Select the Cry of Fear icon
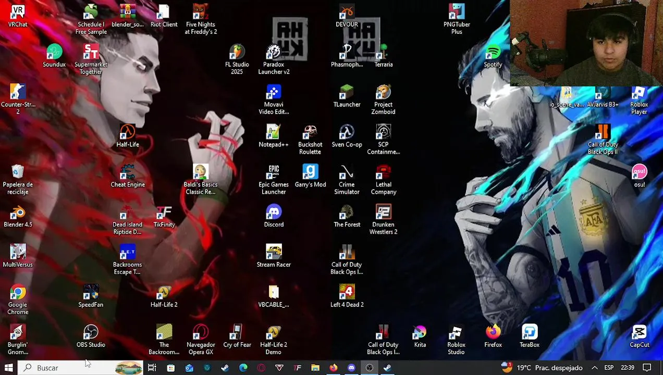This screenshot has width=663, height=375. coord(237,337)
